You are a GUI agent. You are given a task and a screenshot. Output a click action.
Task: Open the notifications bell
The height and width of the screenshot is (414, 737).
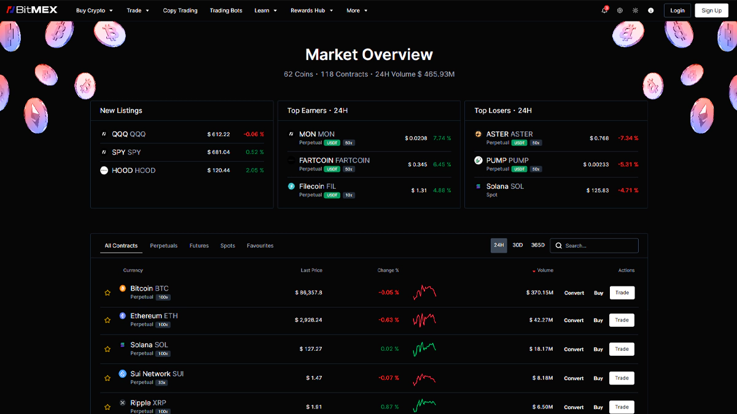pyautogui.click(x=604, y=10)
